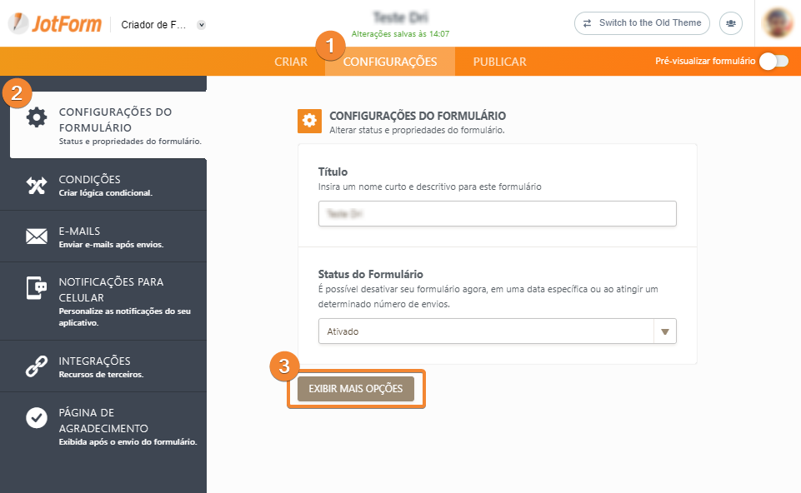Click the mobile notifications phone icon
The height and width of the screenshot is (493, 801).
tap(37, 289)
